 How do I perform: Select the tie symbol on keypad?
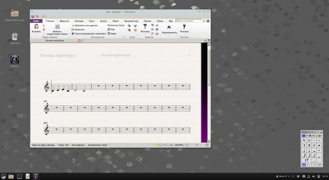click(319, 158)
